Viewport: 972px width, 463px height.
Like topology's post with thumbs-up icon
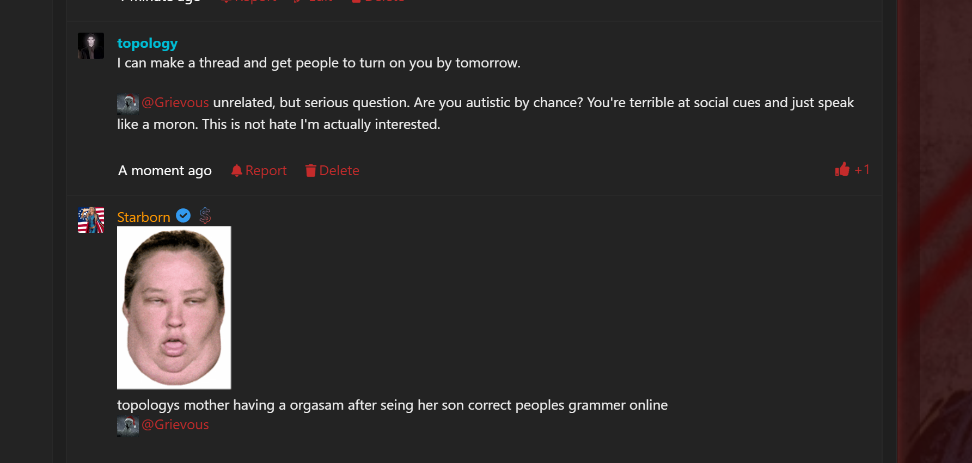[842, 170]
